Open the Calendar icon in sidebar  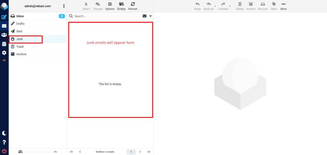click(x=4, y=44)
